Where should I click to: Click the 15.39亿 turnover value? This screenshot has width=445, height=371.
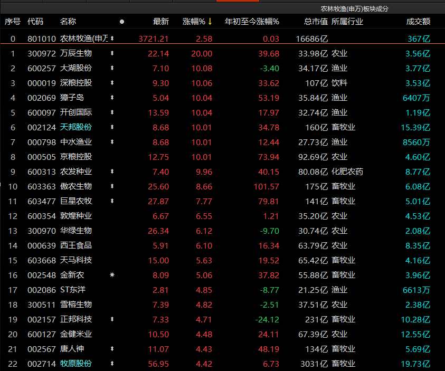coord(415,127)
